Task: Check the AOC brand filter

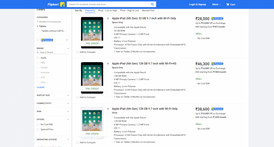Action: (x=38, y=77)
